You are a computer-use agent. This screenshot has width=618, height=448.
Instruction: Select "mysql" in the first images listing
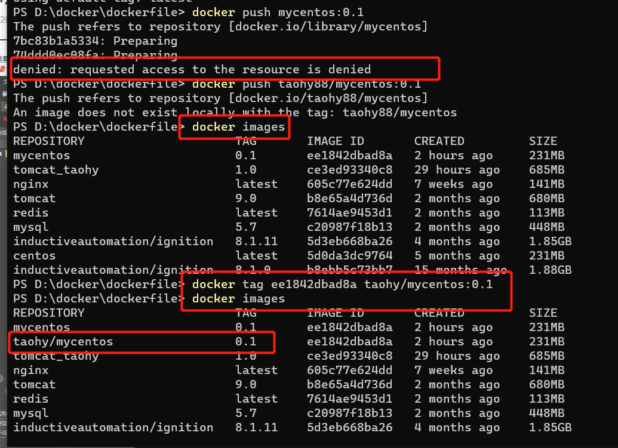click(x=30, y=227)
